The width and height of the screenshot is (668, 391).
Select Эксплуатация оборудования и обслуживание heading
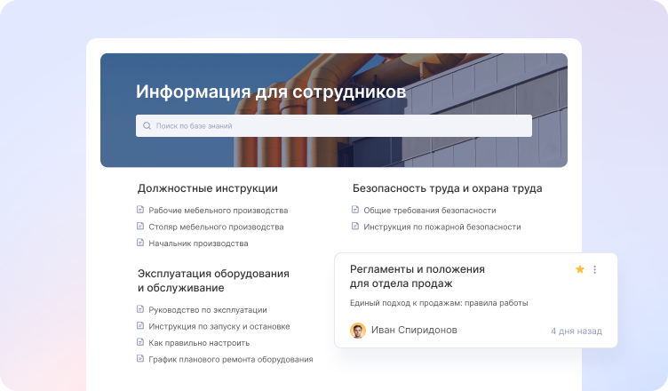pos(213,281)
